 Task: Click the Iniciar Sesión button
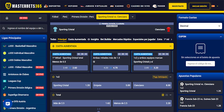(x=199, y=6)
